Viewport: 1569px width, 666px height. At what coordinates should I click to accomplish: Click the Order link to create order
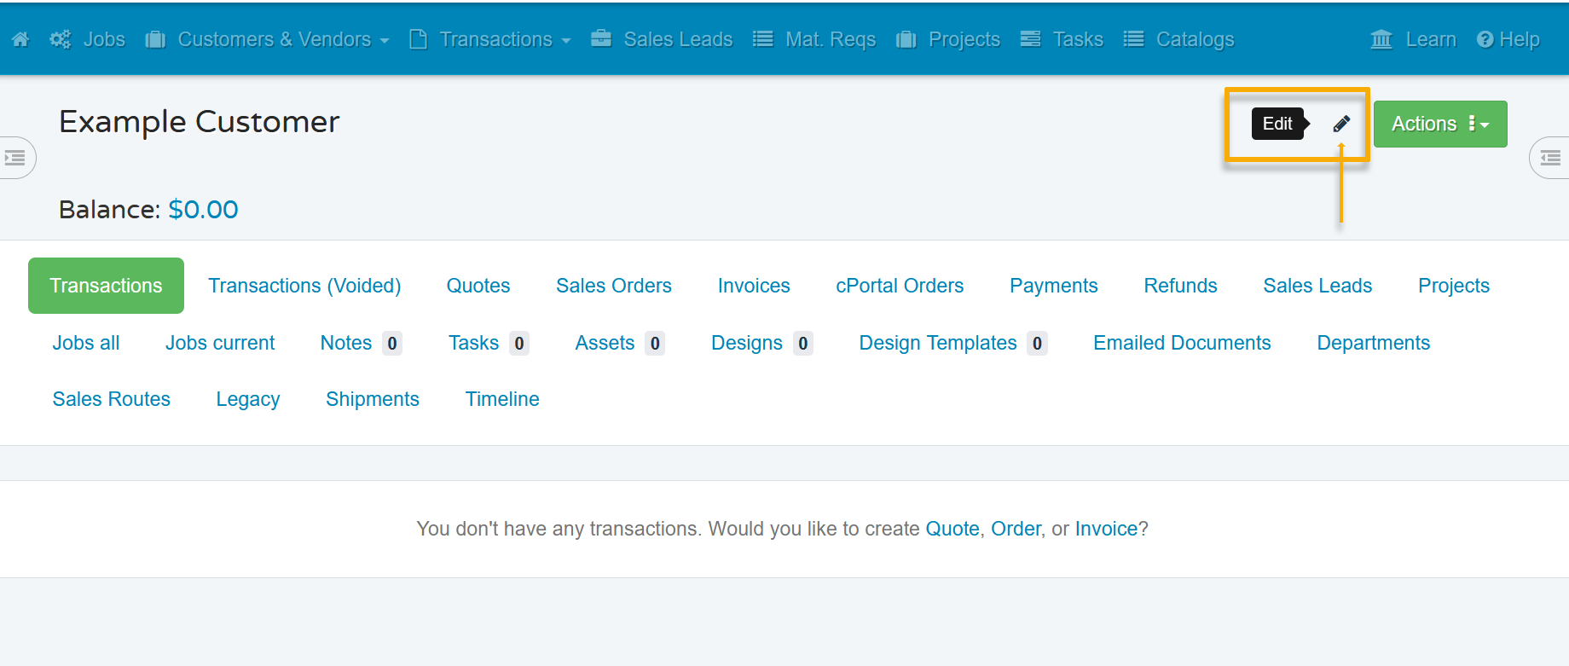[1016, 529]
